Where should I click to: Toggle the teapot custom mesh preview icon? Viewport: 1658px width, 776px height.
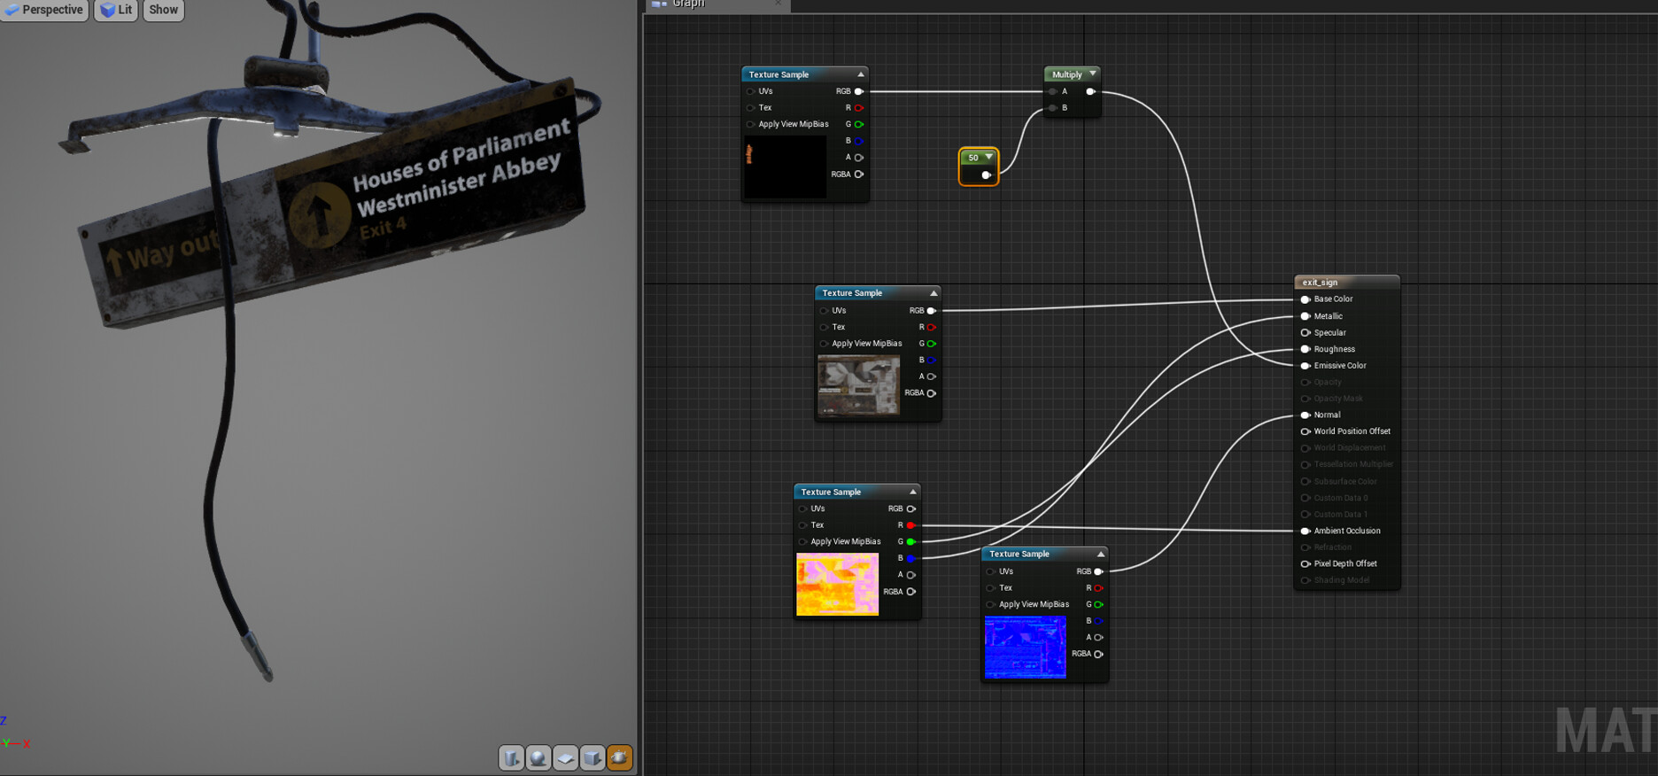pos(620,757)
